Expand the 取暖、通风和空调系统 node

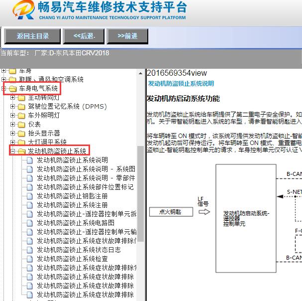click(x=3, y=79)
